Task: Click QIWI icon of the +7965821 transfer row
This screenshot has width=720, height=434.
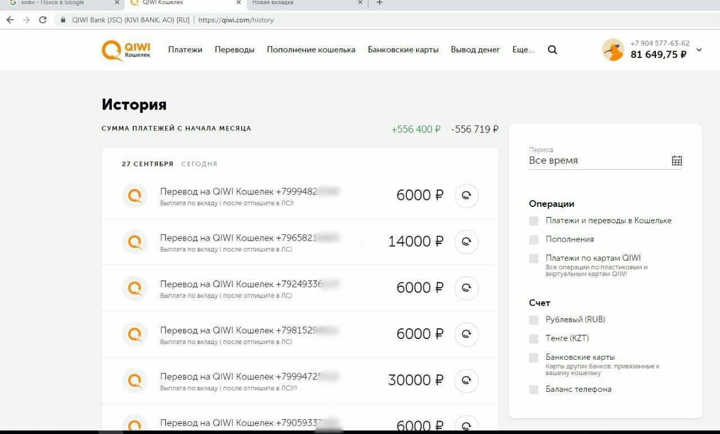Action: click(135, 242)
